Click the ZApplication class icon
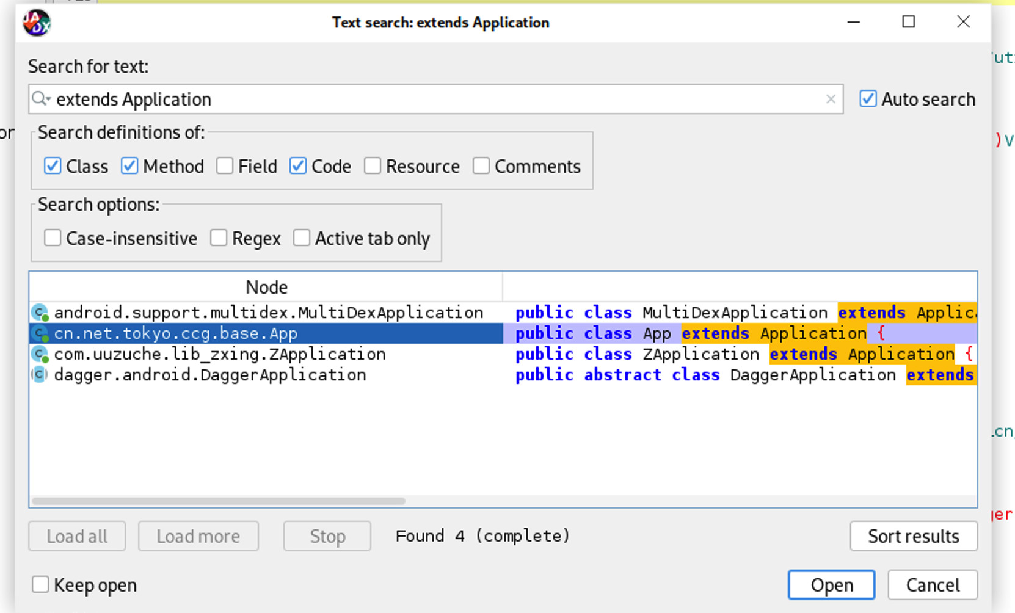 click(x=40, y=354)
